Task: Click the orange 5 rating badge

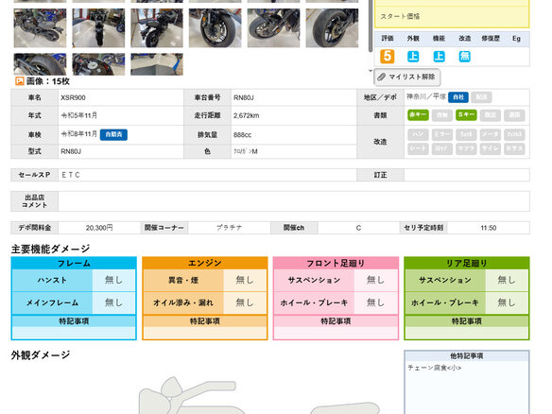Action: [387, 57]
